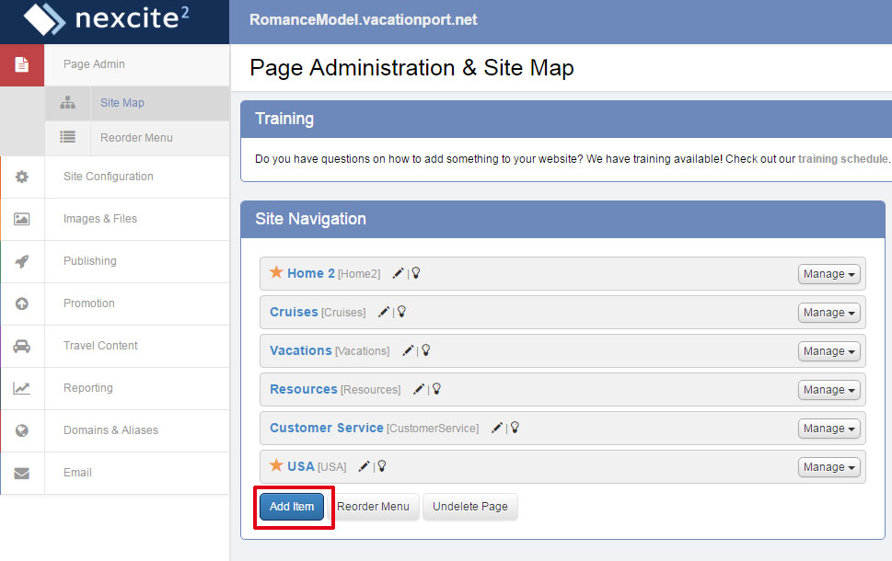Click the [Home2] alias text
892x561 pixels.
(x=359, y=274)
